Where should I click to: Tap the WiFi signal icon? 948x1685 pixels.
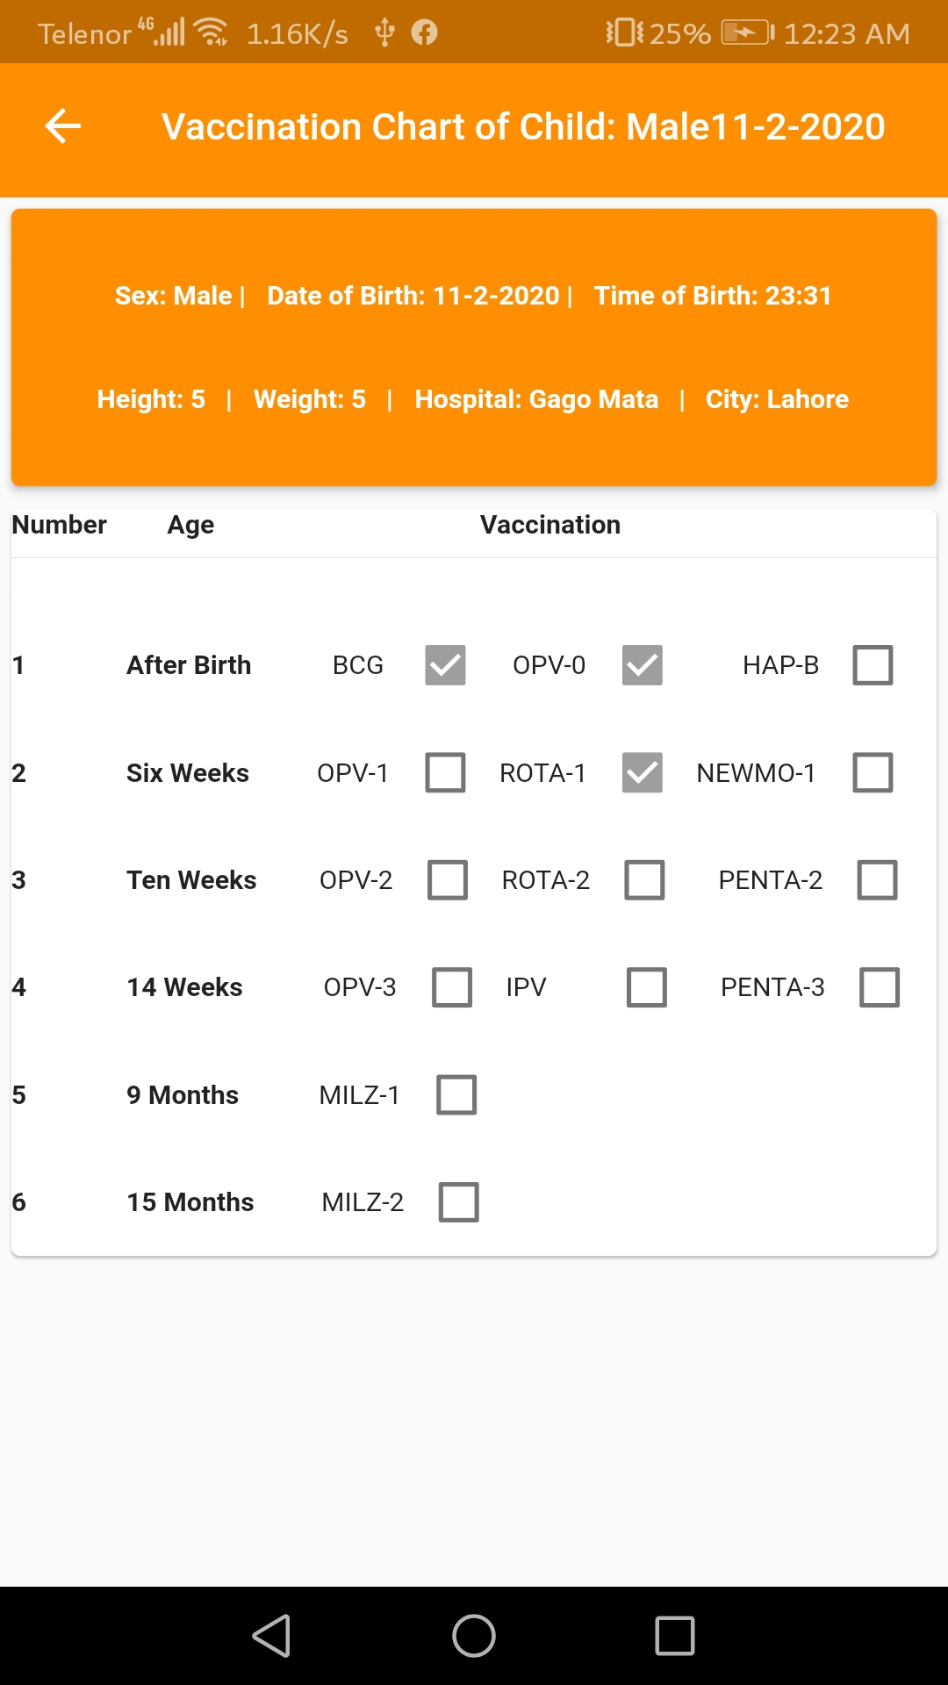pos(212,32)
